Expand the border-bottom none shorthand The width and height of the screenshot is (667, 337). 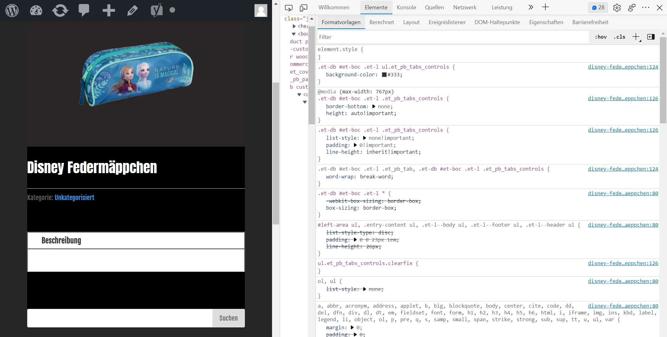(374, 106)
